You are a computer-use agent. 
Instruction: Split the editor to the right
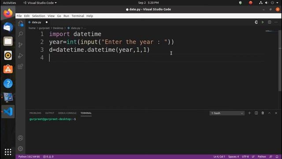pyautogui.click(x=269, y=22)
